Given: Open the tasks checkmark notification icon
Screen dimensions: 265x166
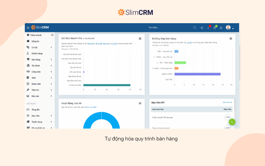Looking at the screenshot, I should (x=208, y=28).
